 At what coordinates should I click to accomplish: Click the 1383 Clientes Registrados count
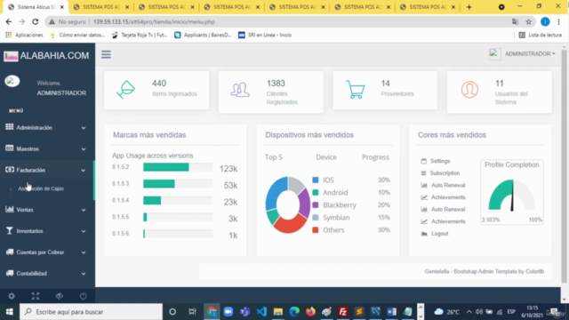click(x=276, y=84)
